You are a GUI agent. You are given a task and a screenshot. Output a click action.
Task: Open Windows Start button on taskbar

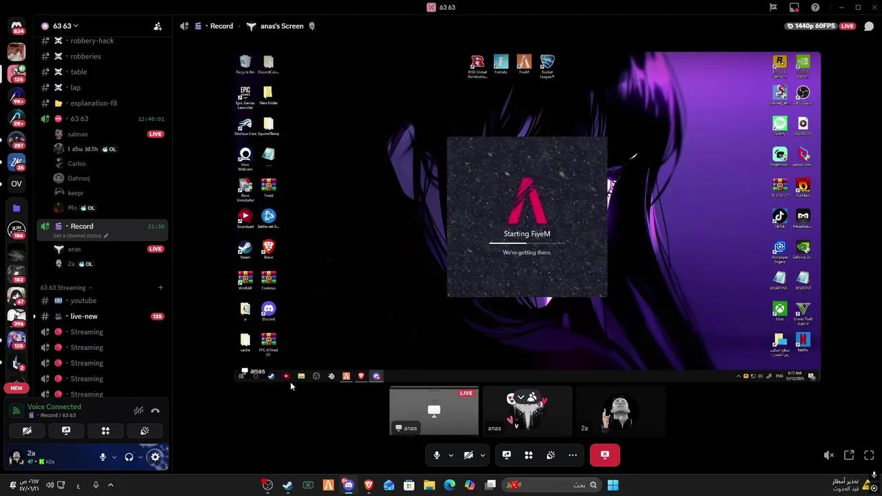(613, 485)
